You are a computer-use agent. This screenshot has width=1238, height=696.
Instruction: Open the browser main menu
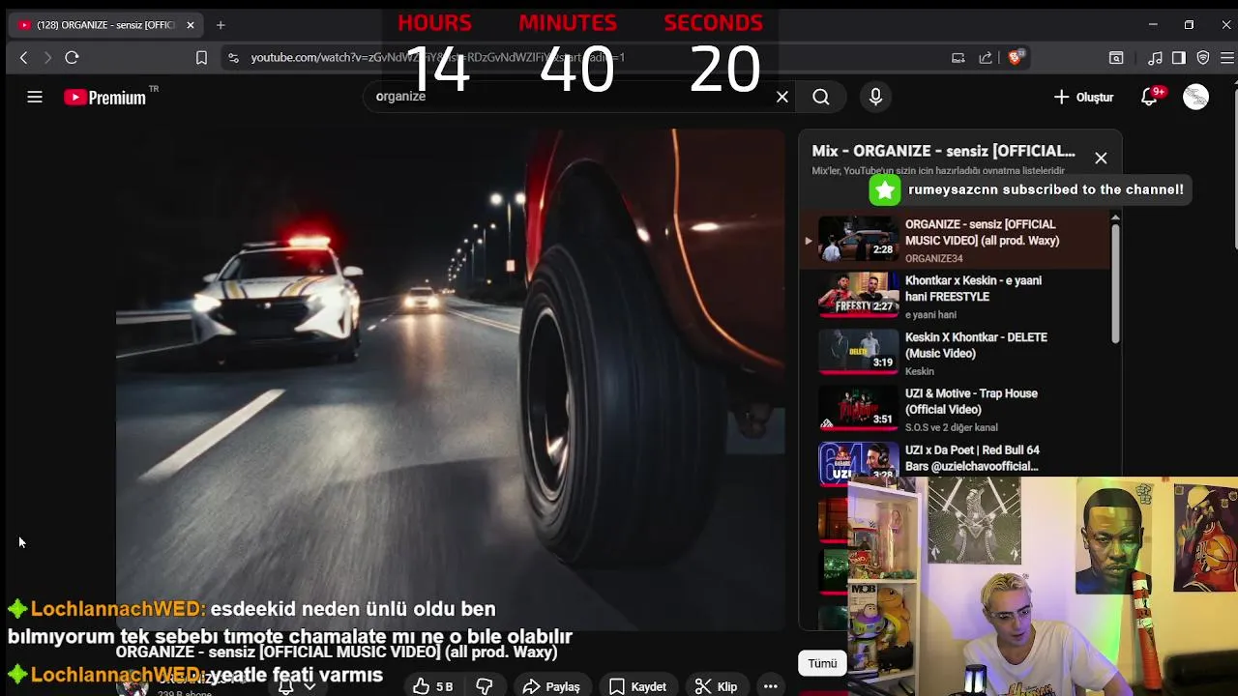coord(1226,58)
